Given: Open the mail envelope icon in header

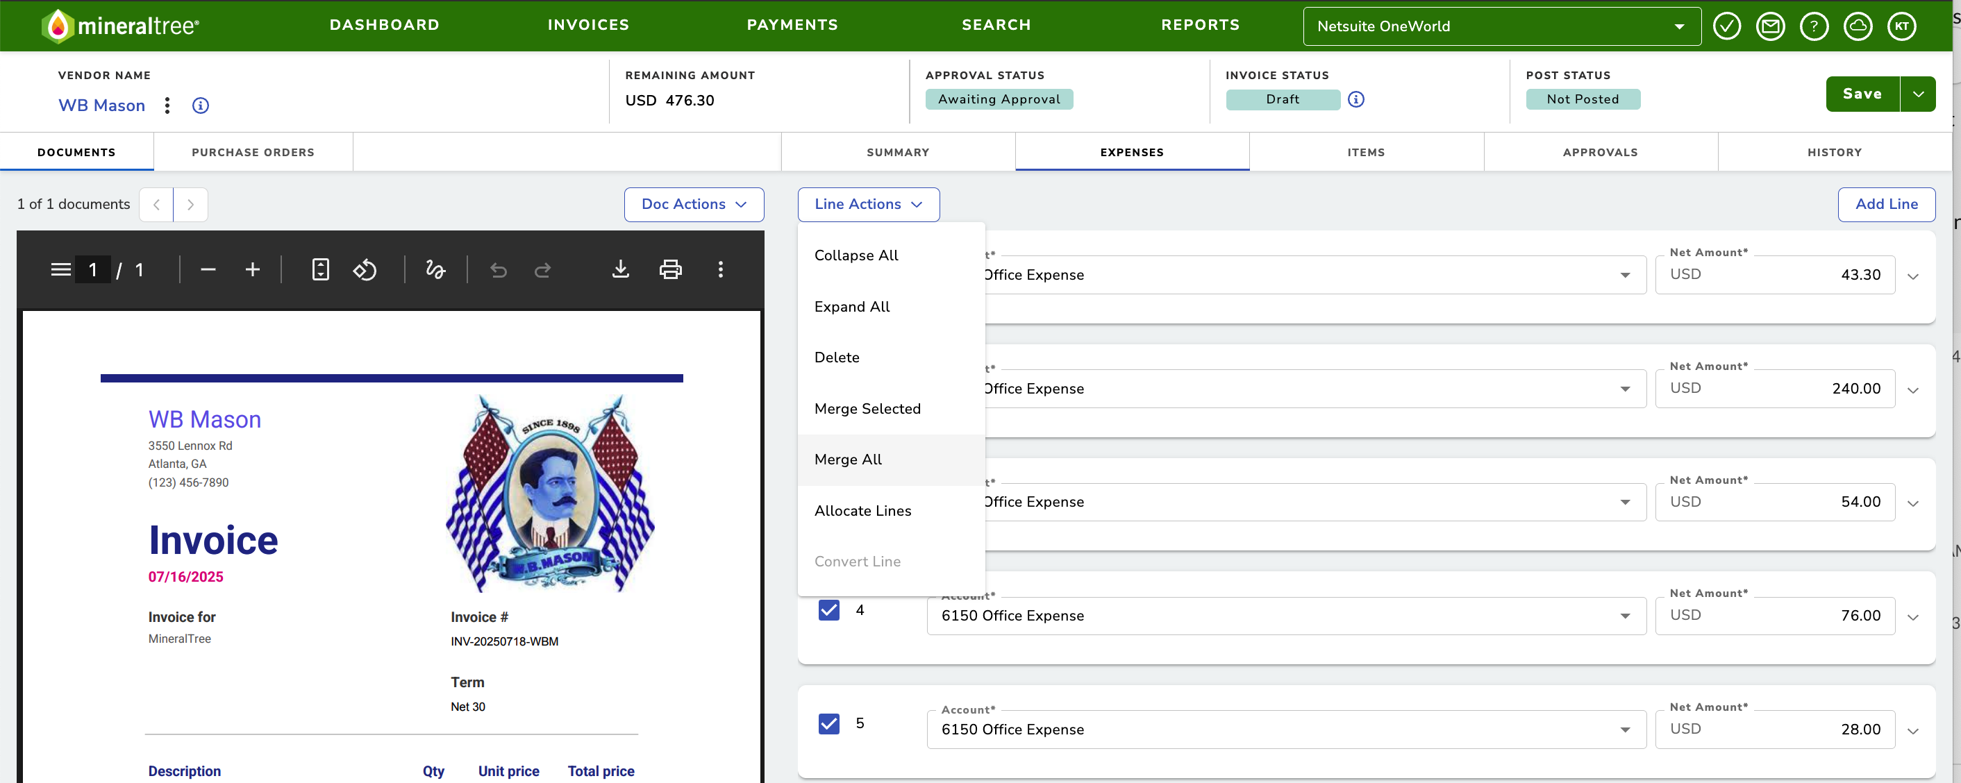Looking at the screenshot, I should point(1770,26).
